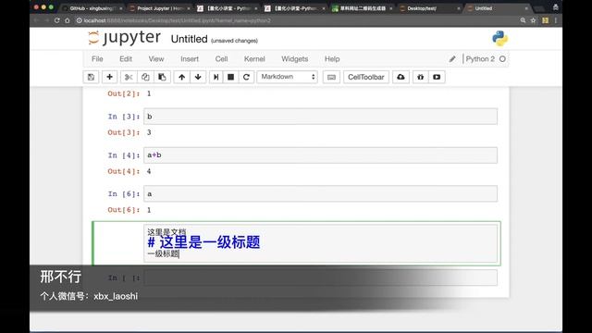Restart kernel with circular arrow icon
Viewport: 592px width, 333px height.
(x=246, y=77)
